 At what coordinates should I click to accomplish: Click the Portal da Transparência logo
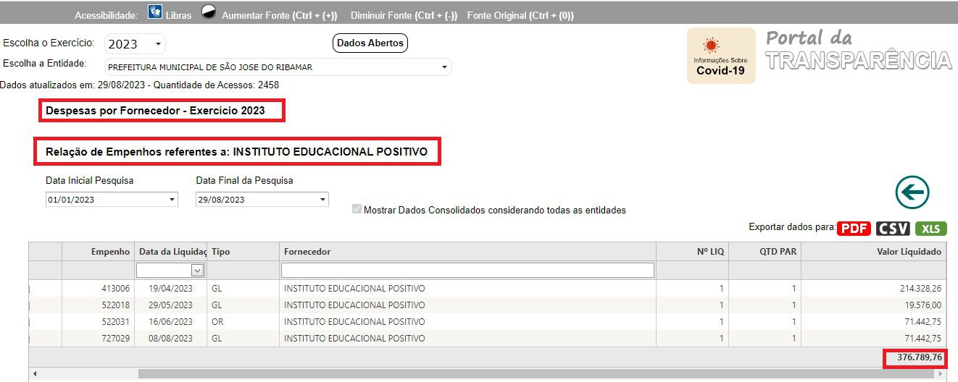coord(858,51)
